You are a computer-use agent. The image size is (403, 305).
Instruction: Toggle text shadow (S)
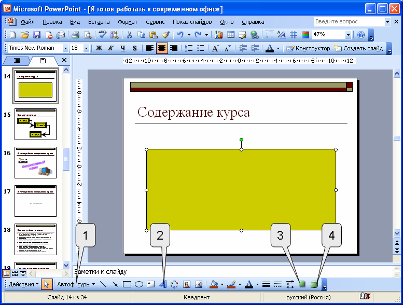(135, 48)
